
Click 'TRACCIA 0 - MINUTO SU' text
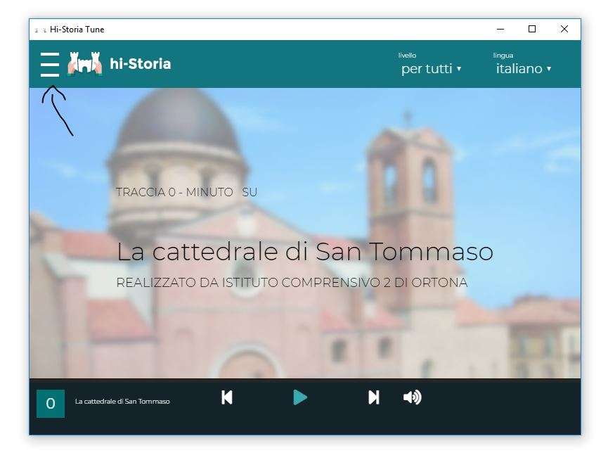pyautogui.click(x=186, y=192)
